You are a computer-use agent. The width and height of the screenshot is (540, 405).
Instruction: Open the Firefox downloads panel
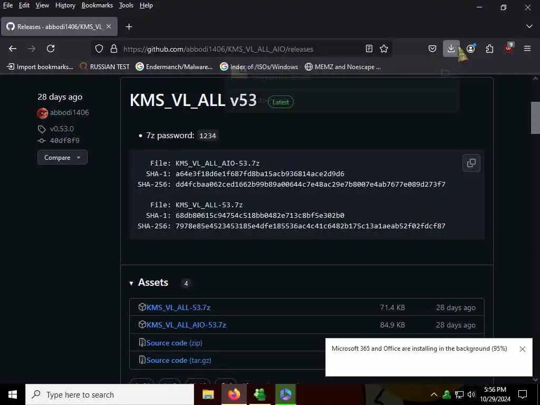point(451,49)
